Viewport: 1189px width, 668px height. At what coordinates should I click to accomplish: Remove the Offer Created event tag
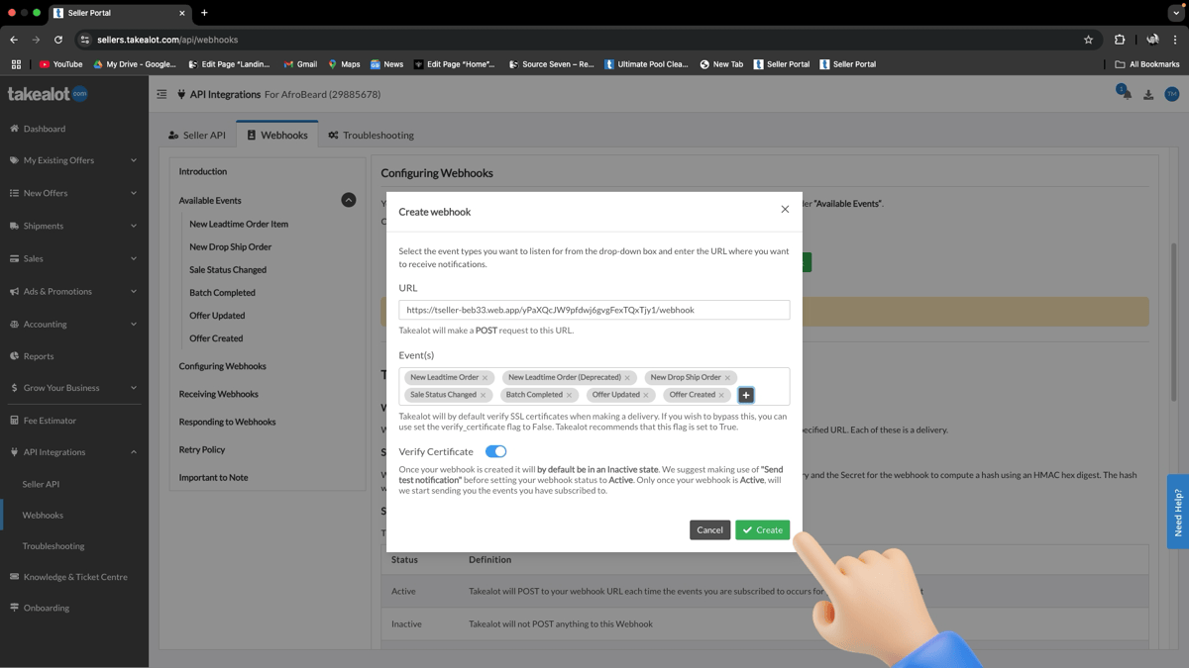click(721, 395)
